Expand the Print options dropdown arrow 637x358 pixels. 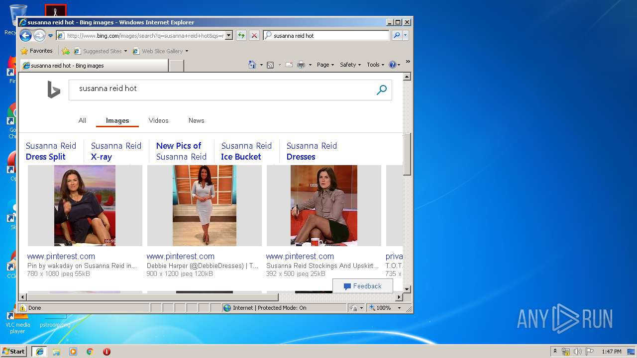click(310, 65)
